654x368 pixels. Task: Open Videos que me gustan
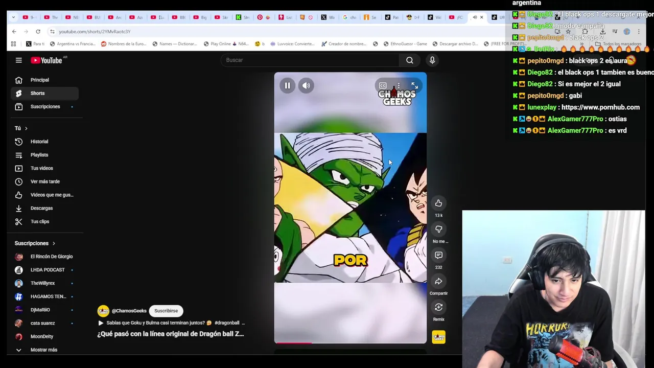45,195
